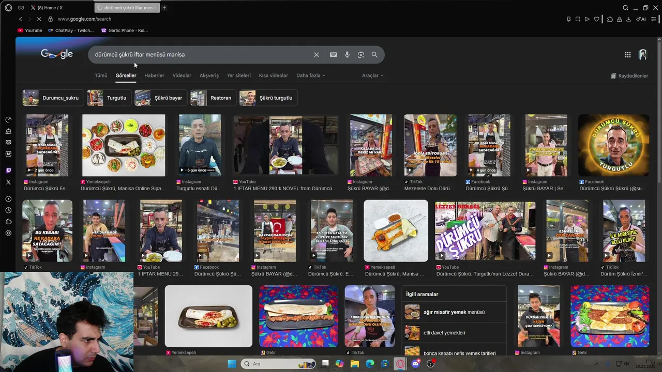Submit search with magnifier icon
The width and height of the screenshot is (662, 372).
click(374, 55)
